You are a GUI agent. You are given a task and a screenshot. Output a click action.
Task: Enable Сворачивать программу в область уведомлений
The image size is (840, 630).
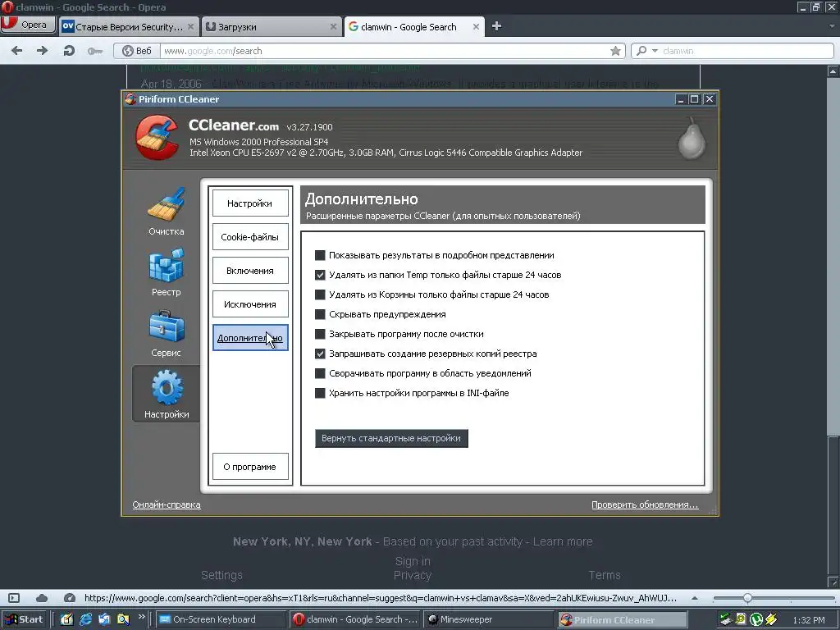[x=320, y=373]
